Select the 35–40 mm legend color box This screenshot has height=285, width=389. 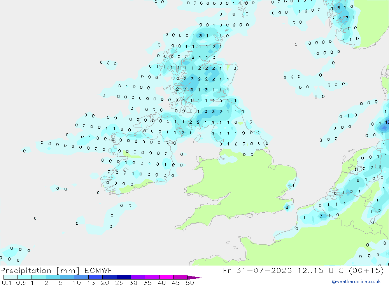(x=152, y=277)
